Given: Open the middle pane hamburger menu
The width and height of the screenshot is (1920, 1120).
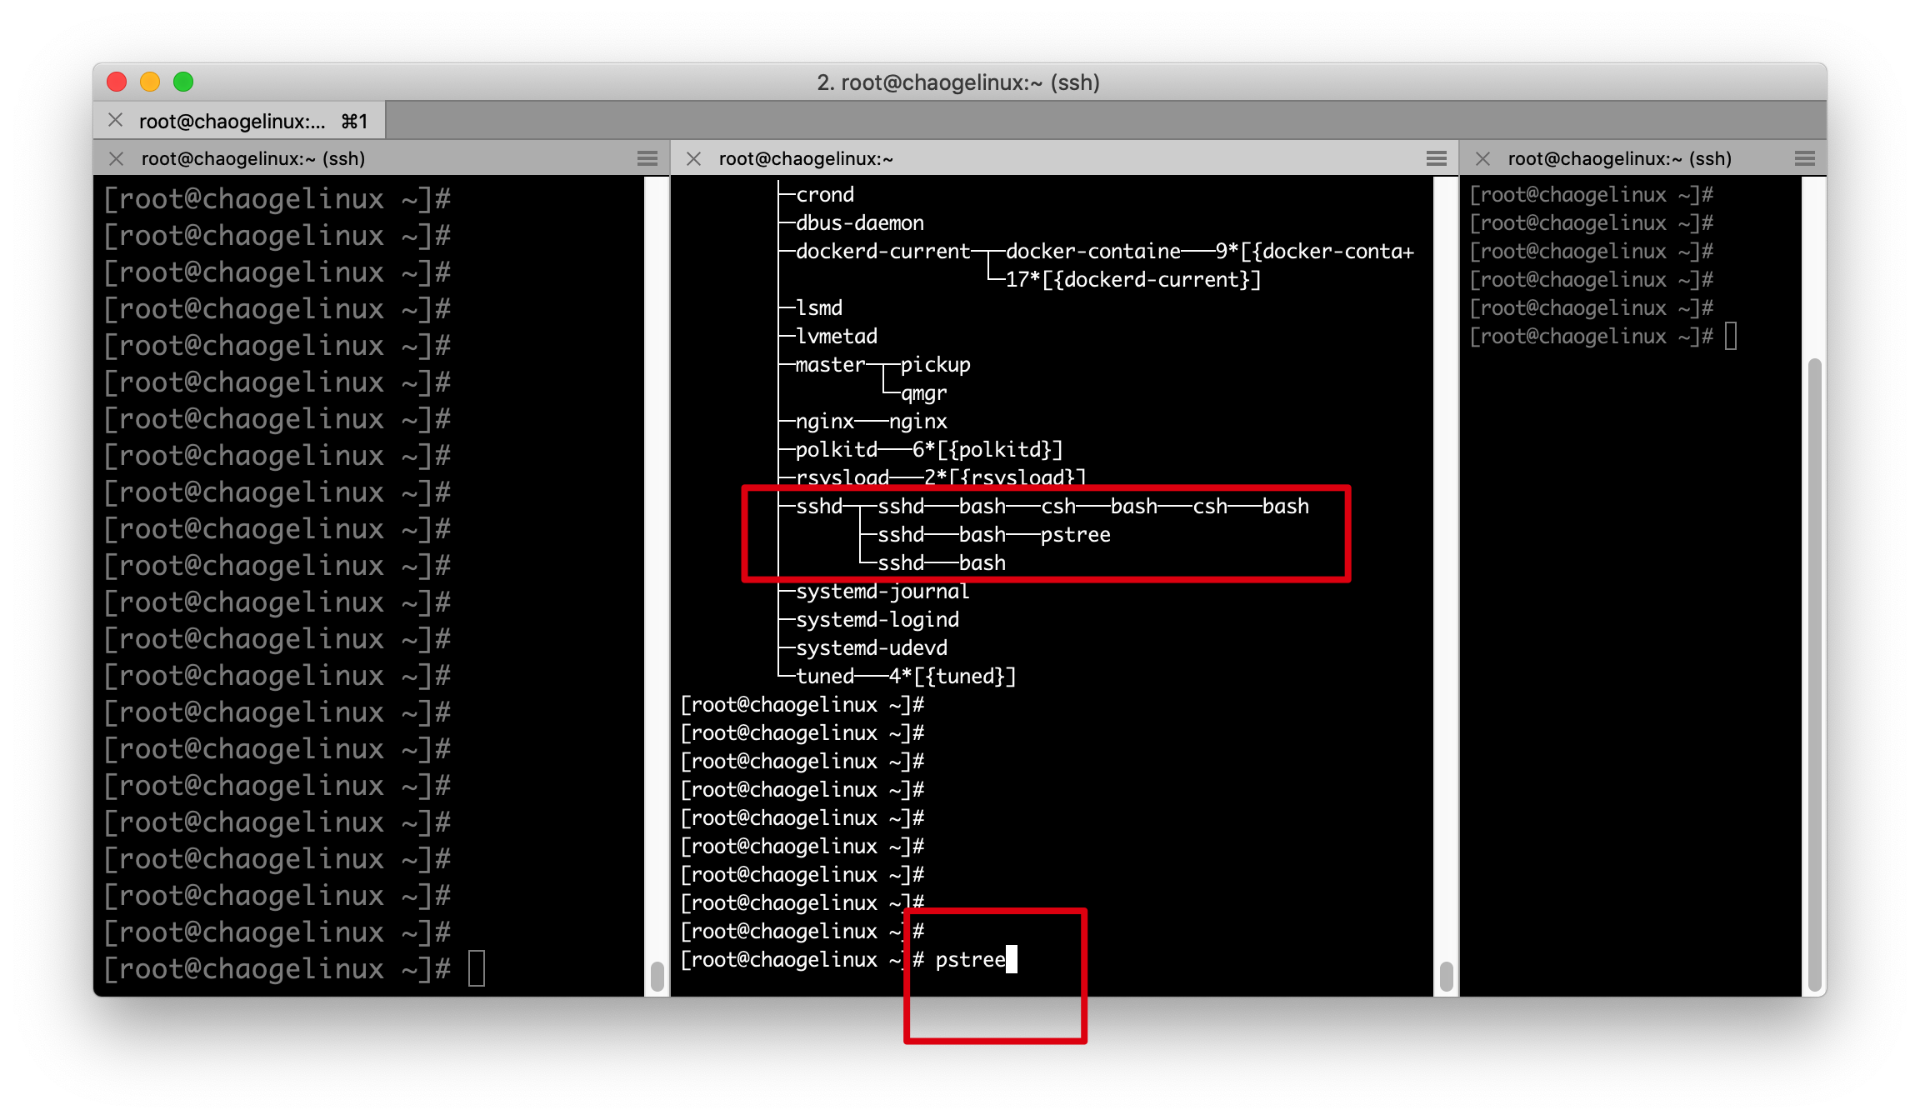Looking at the screenshot, I should click(x=1436, y=158).
